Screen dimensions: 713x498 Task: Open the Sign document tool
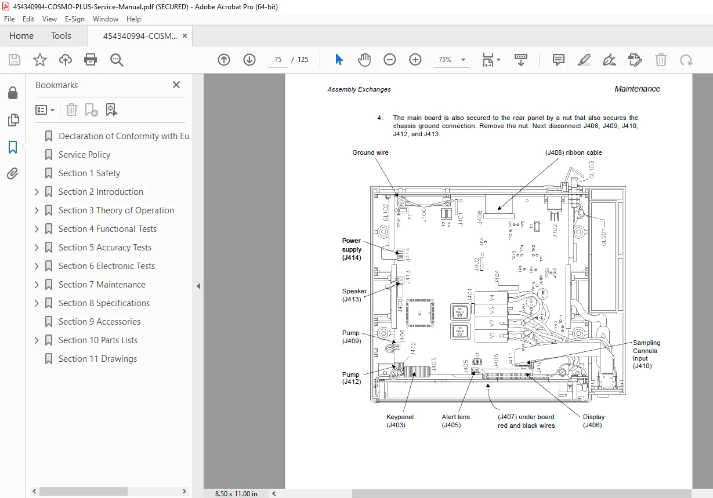coord(609,60)
